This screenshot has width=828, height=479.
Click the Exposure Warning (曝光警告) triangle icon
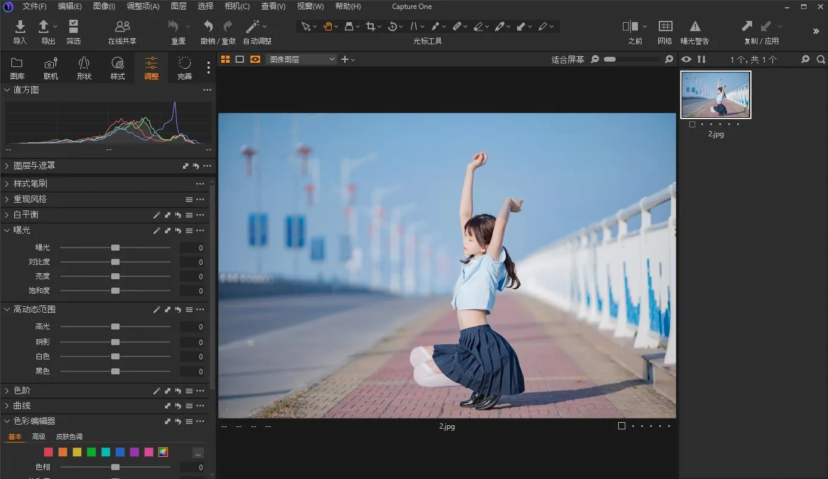[695, 27]
